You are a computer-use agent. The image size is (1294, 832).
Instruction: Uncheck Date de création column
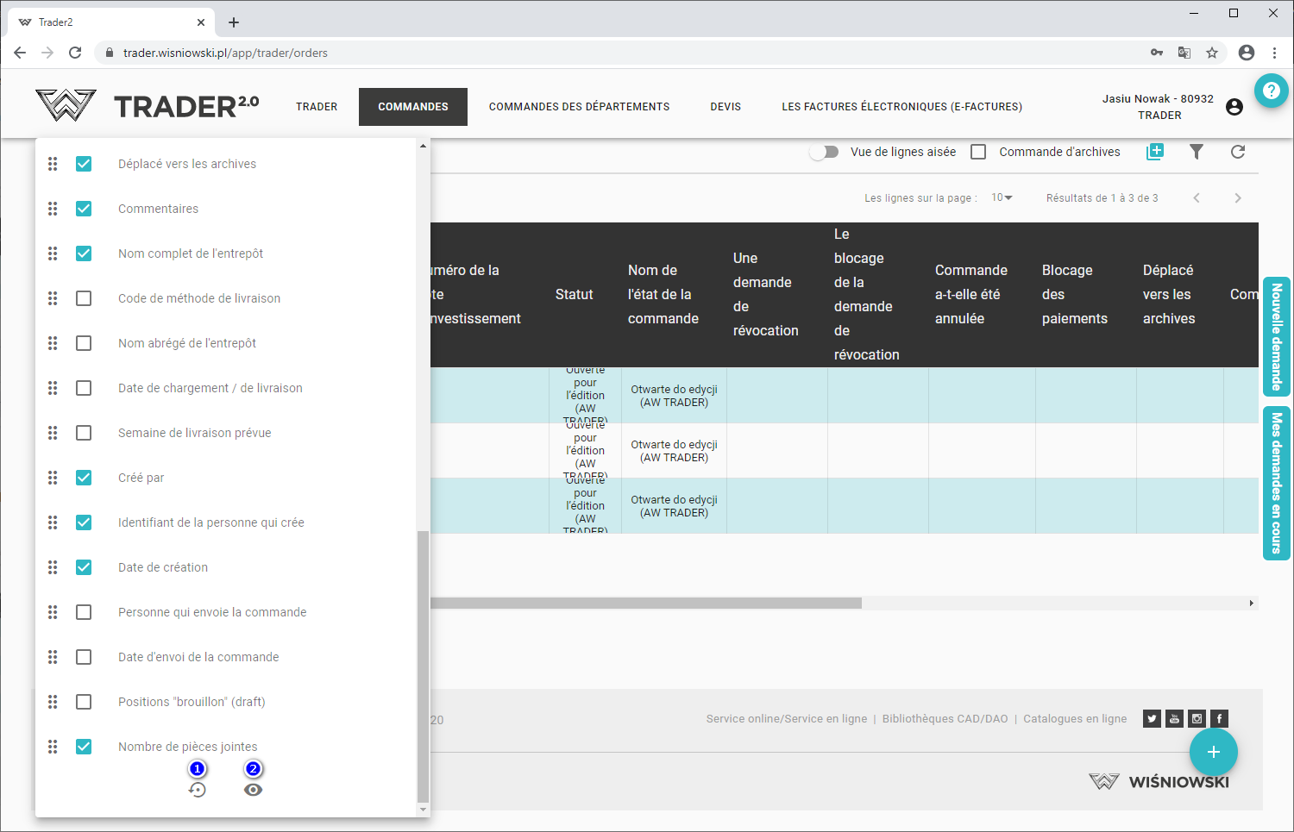tap(84, 567)
